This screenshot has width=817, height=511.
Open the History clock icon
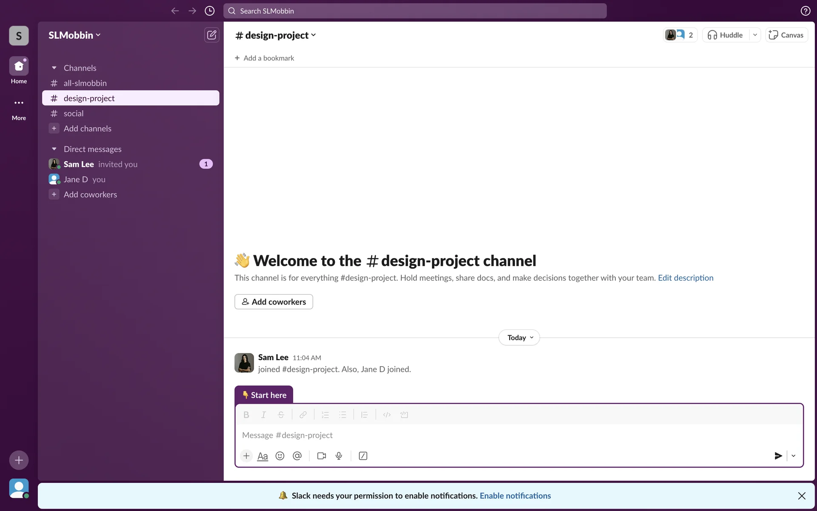pyautogui.click(x=209, y=11)
